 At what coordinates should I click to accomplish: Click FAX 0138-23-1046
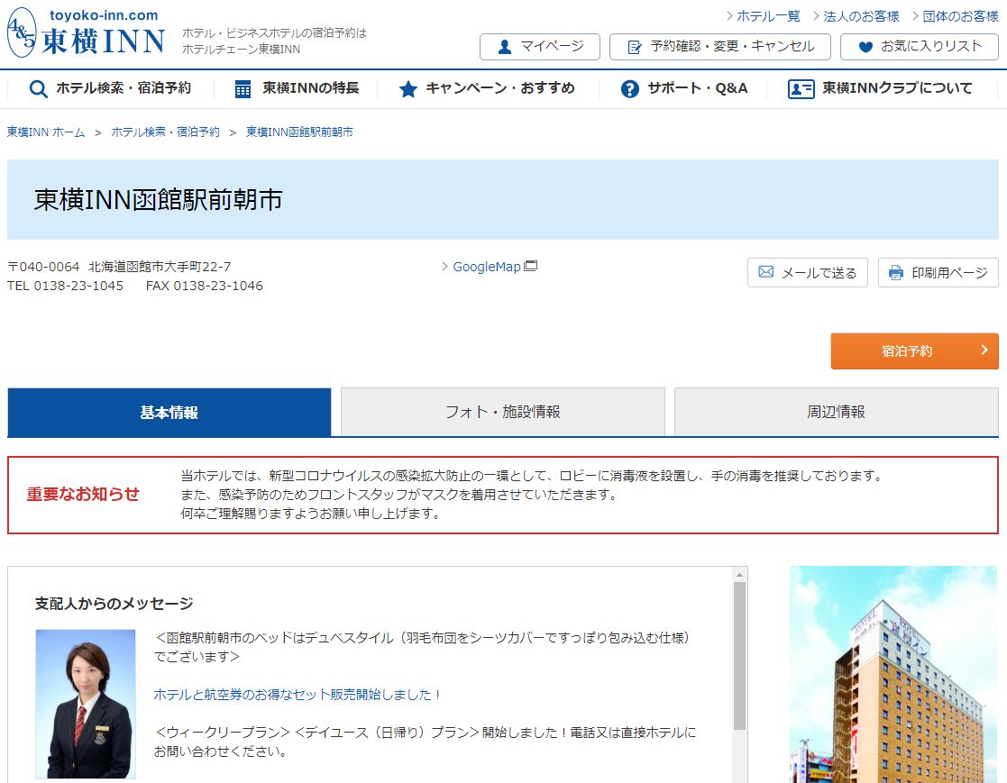(205, 287)
